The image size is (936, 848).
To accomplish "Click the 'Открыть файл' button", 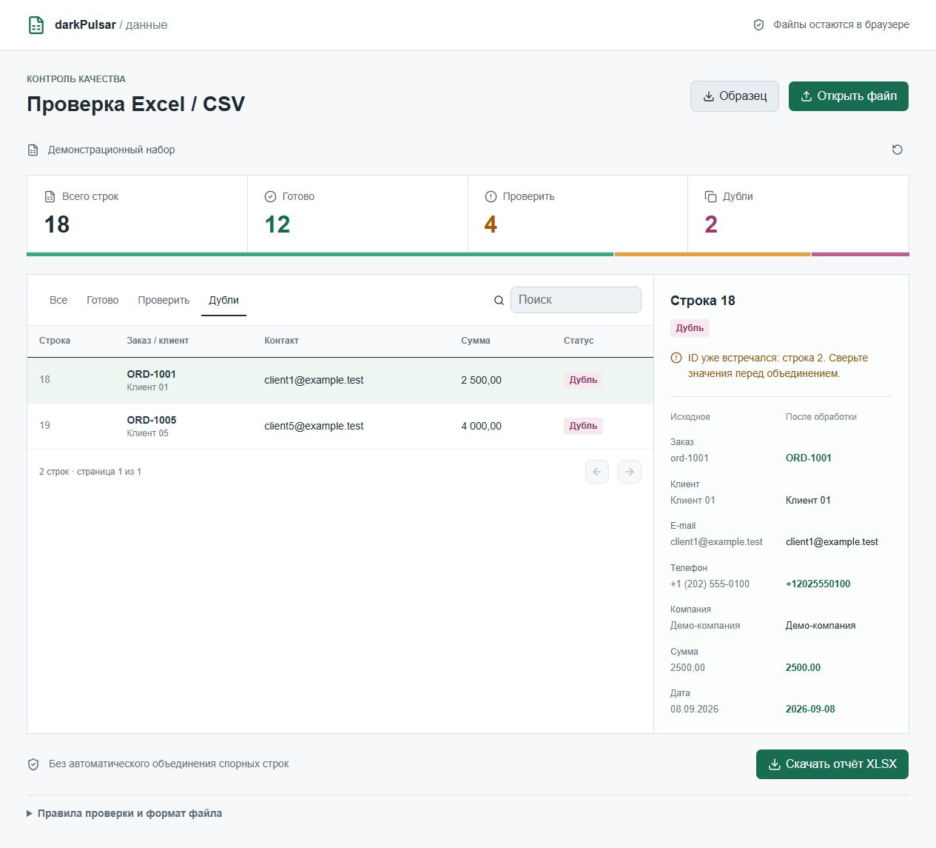I will [849, 96].
